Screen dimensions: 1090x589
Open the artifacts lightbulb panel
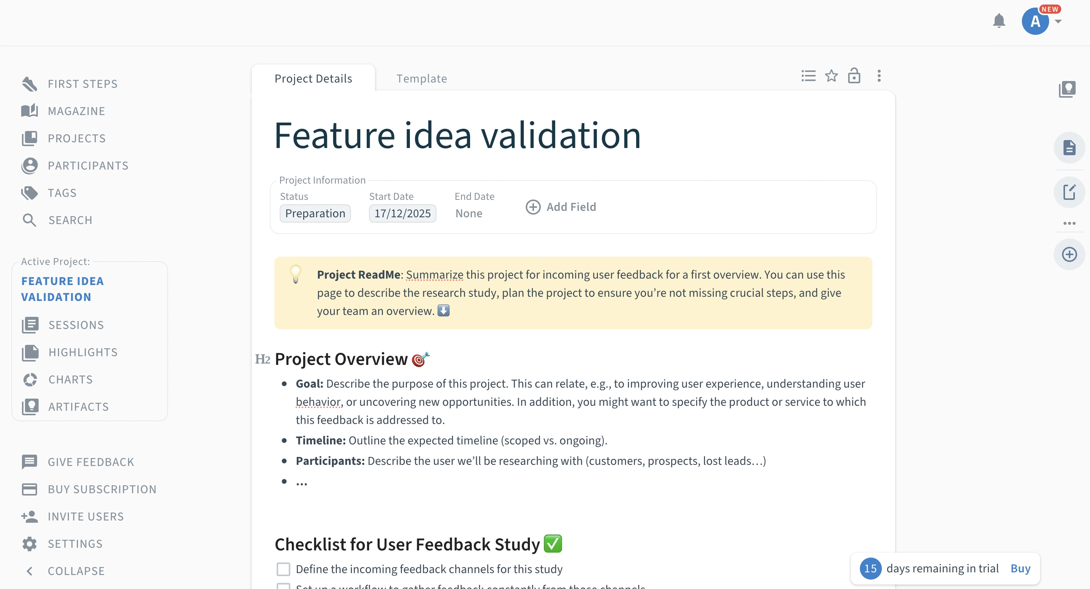(1068, 89)
